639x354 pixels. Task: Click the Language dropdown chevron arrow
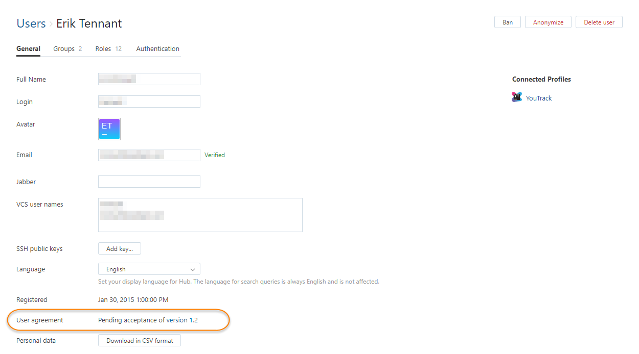[193, 269]
